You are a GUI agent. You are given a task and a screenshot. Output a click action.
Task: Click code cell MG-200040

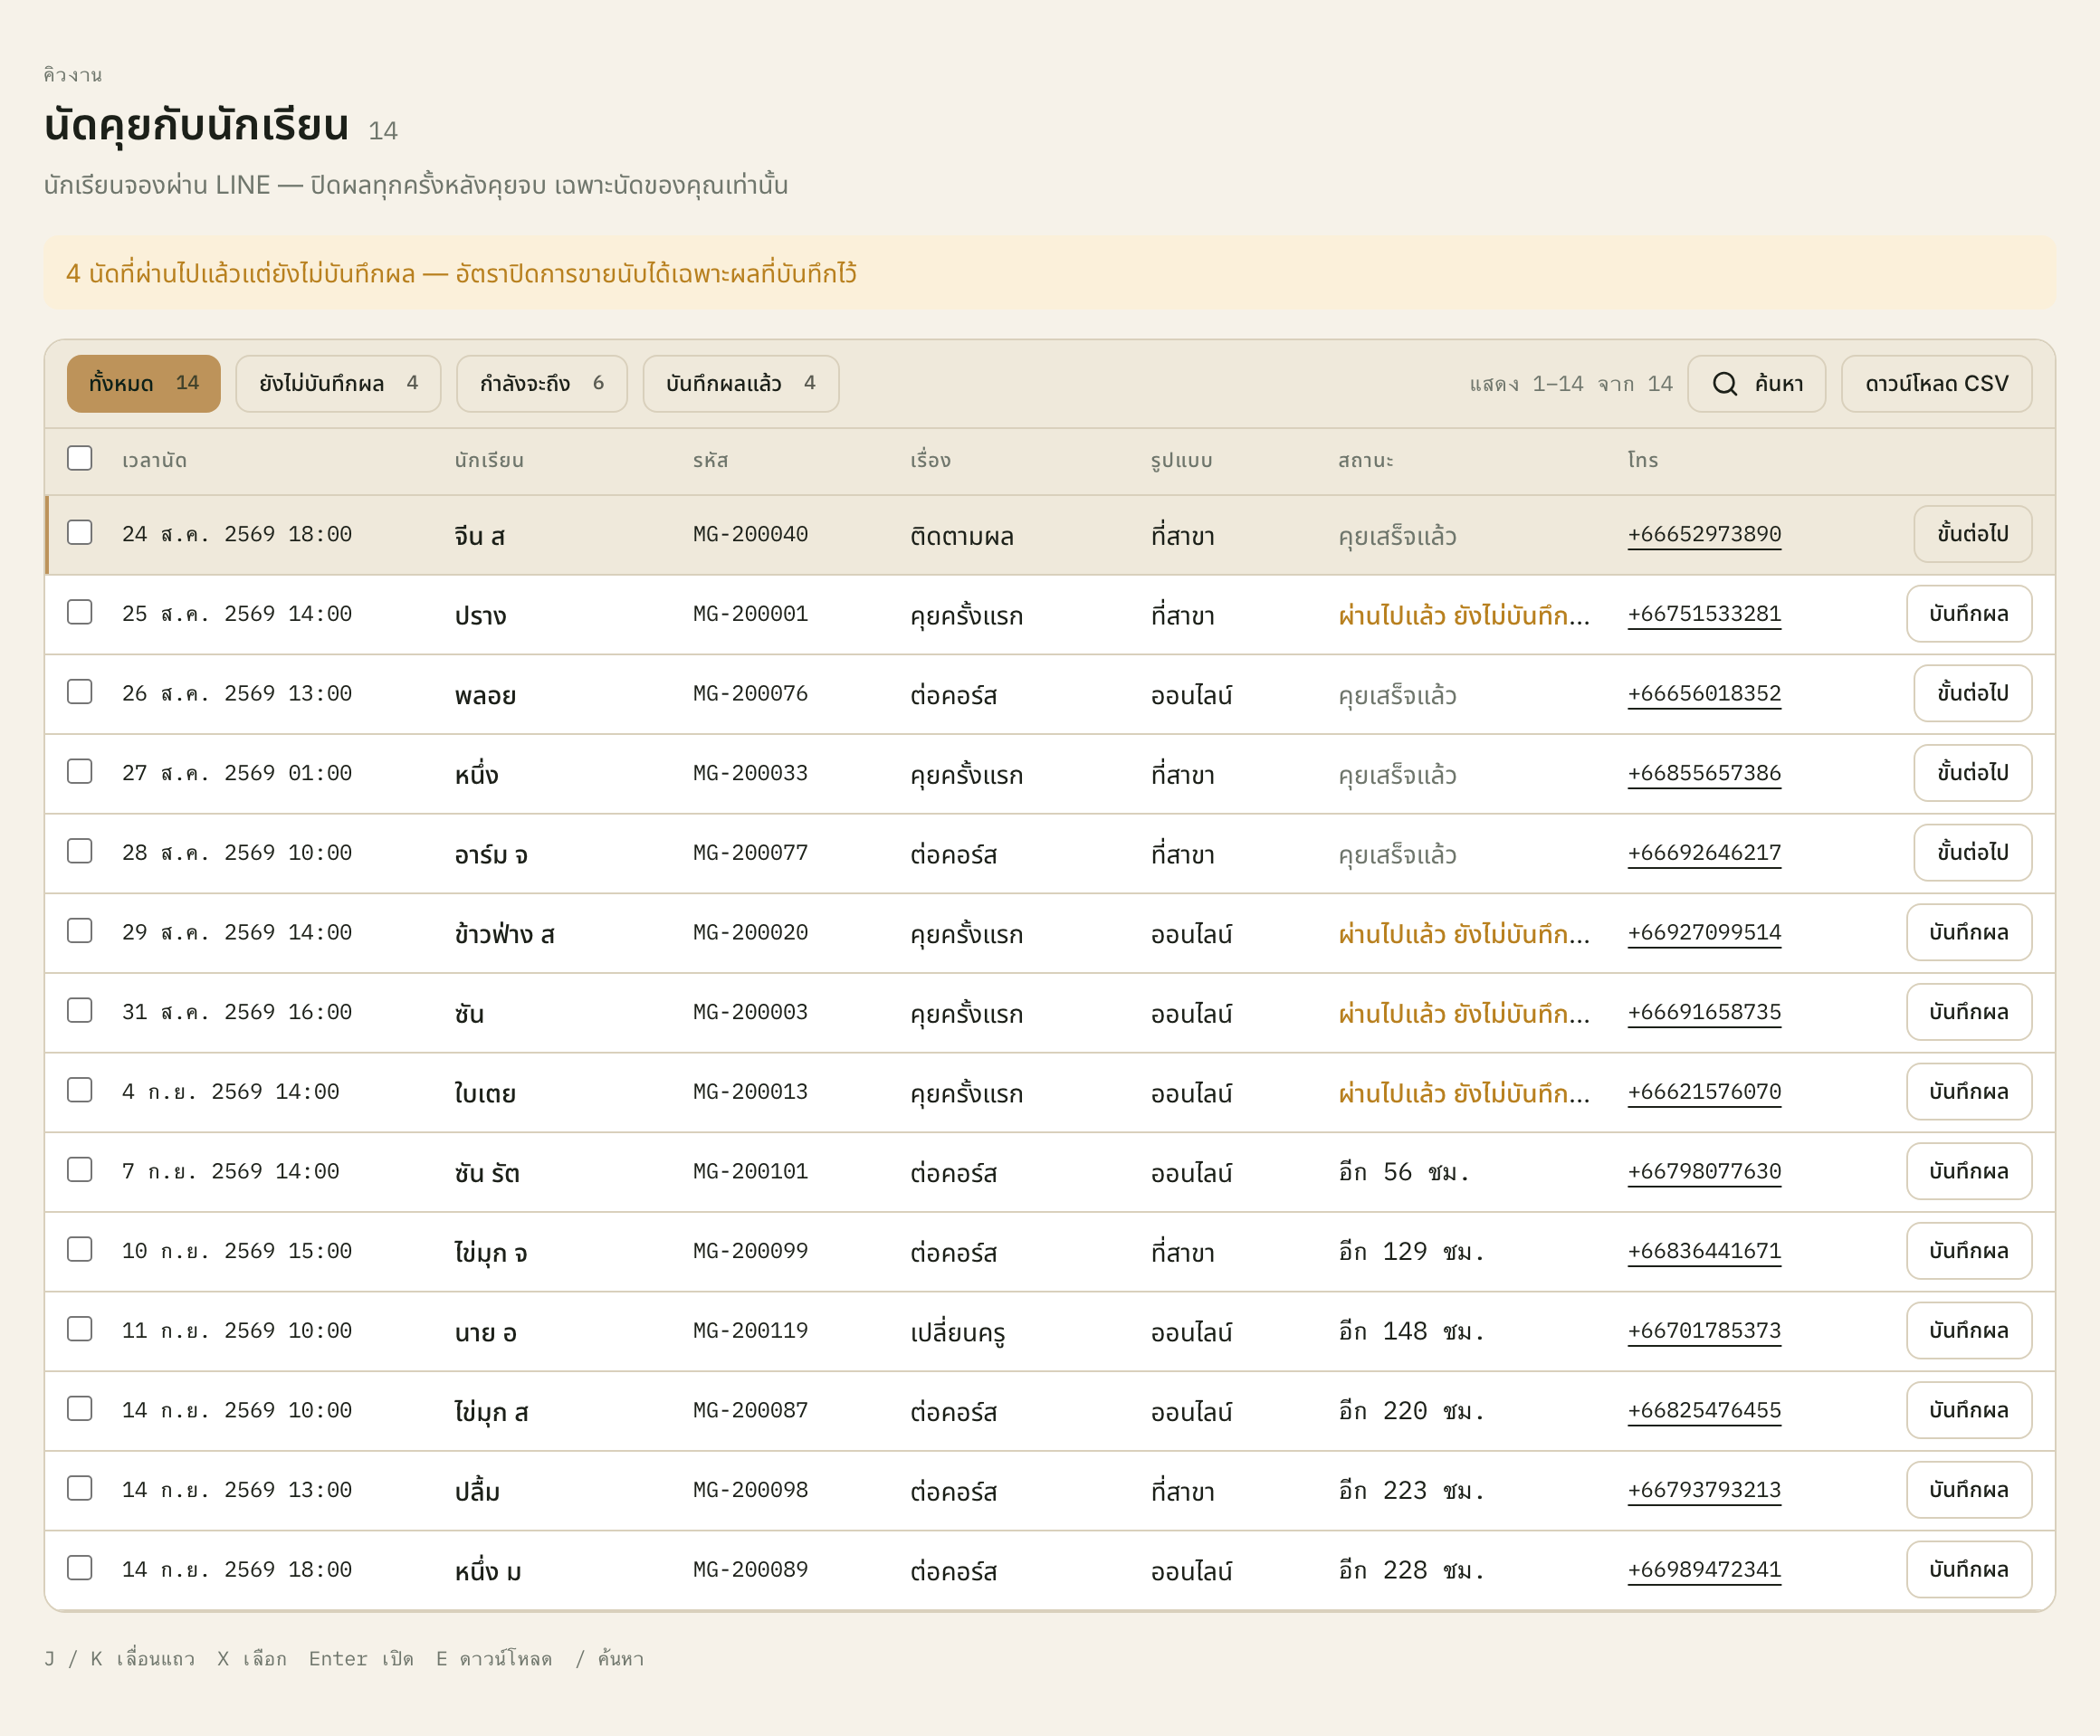750,534
